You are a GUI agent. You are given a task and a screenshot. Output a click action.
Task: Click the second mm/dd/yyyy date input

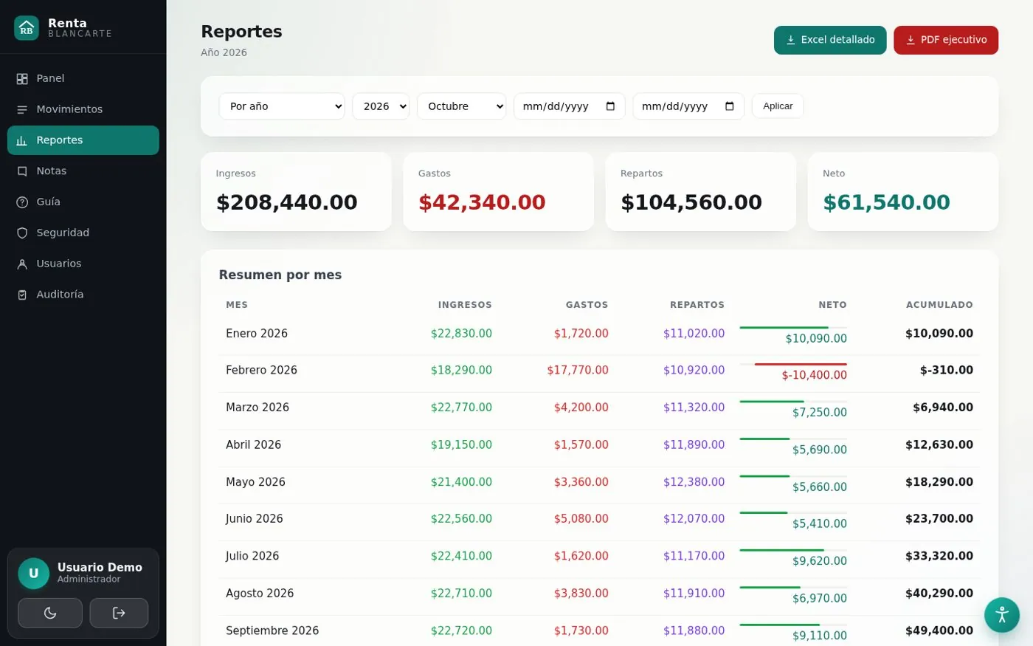[x=688, y=106]
